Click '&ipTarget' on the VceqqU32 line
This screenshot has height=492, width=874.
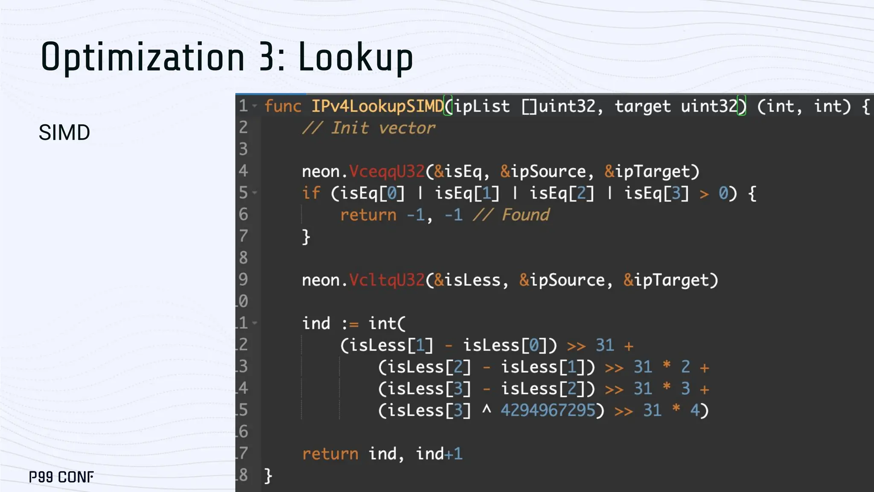pyautogui.click(x=647, y=172)
